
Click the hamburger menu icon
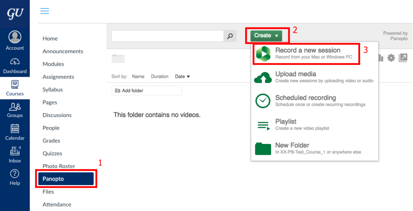click(x=45, y=11)
